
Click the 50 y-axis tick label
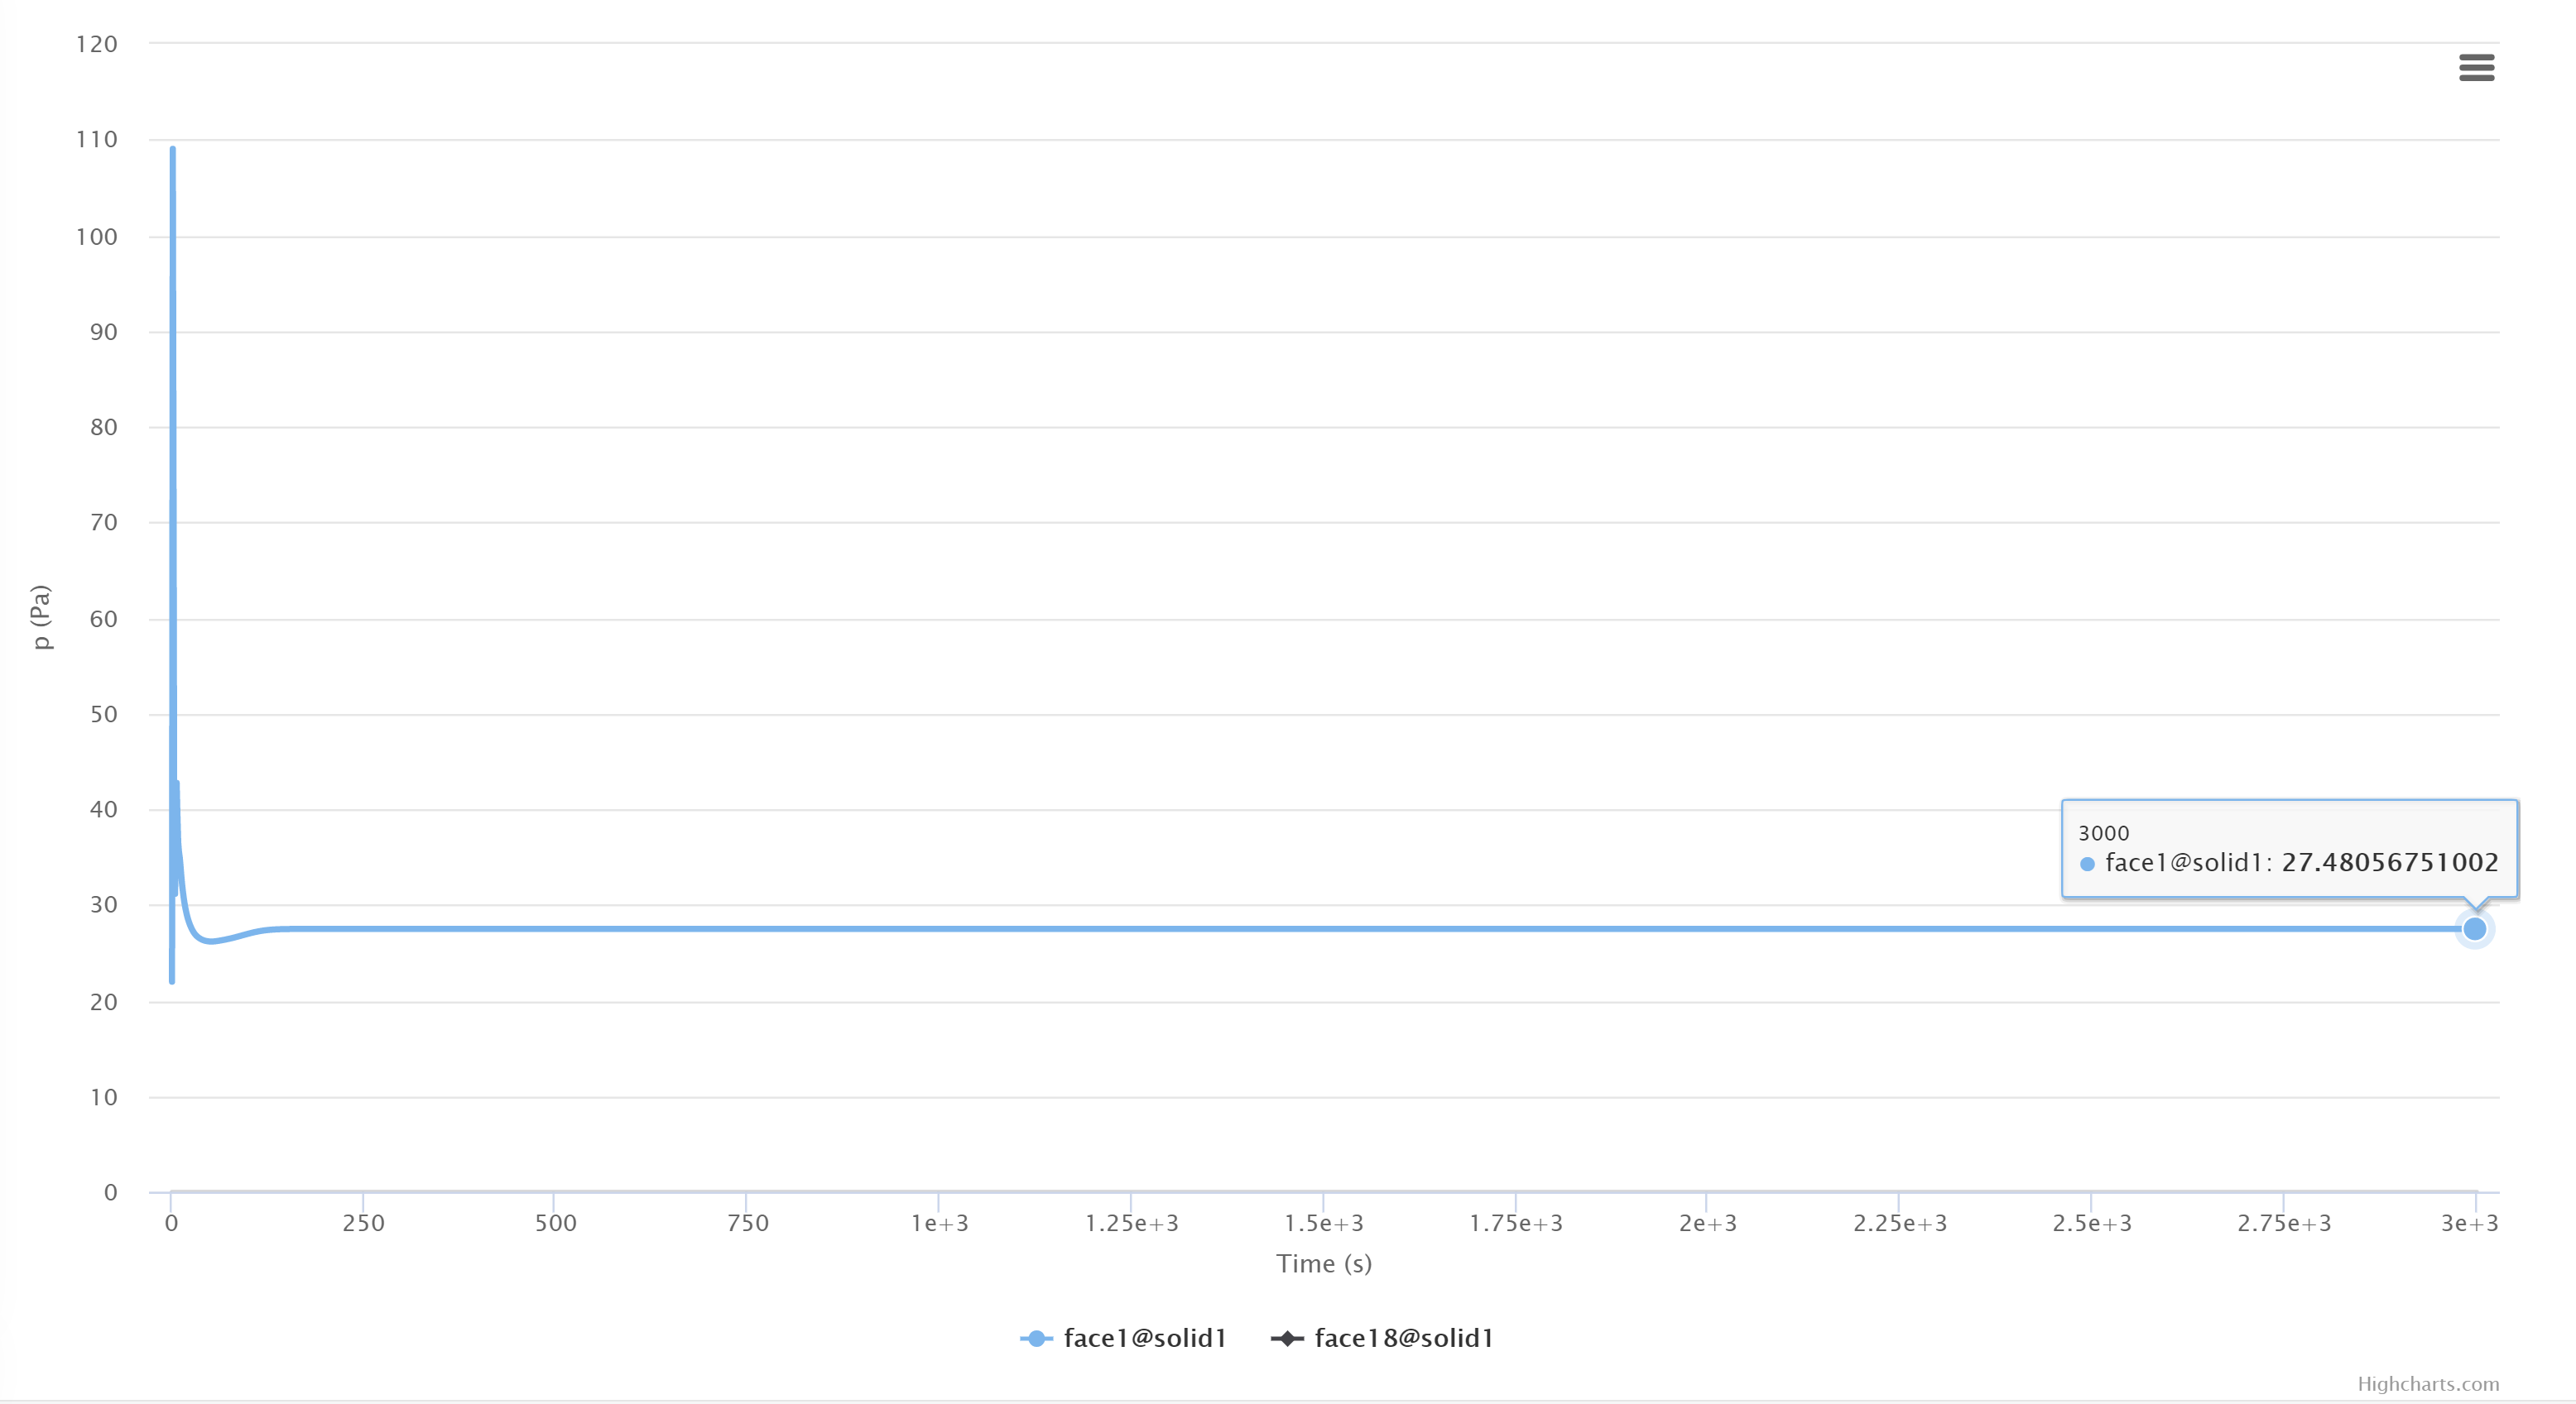pos(103,713)
